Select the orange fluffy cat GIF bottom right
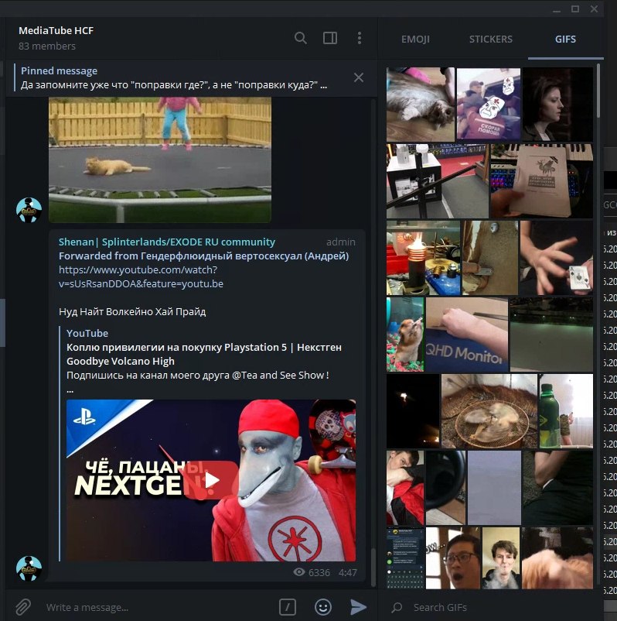This screenshot has height=621, width=617. click(x=557, y=558)
